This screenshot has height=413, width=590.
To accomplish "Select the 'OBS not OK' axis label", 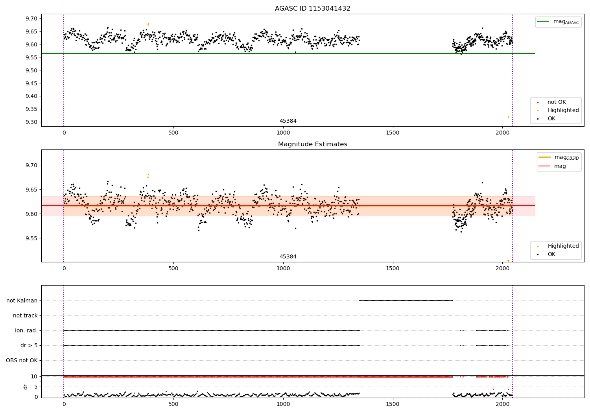I will click(x=22, y=360).
